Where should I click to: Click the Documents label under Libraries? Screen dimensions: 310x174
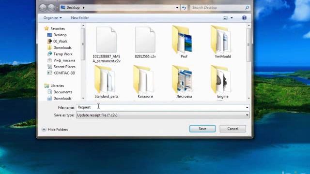pyautogui.click(x=62, y=92)
